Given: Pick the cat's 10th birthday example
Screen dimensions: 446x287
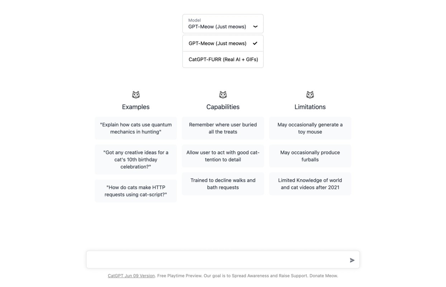Looking at the screenshot, I should point(136,159).
